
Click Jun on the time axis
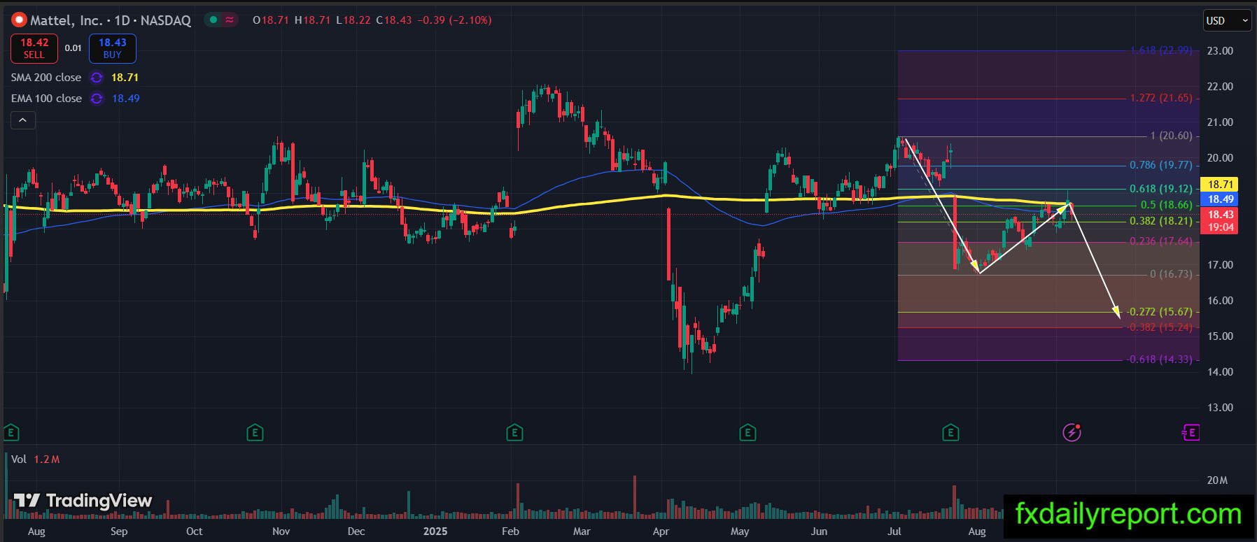tap(819, 532)
